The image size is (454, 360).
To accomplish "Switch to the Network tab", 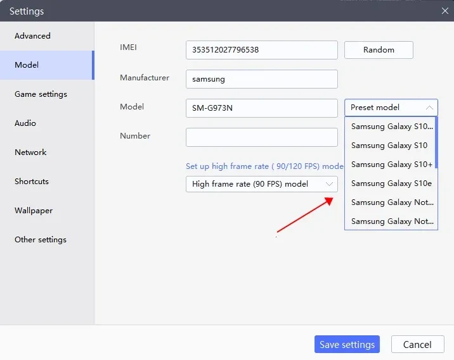I will (x=47, y=152).
